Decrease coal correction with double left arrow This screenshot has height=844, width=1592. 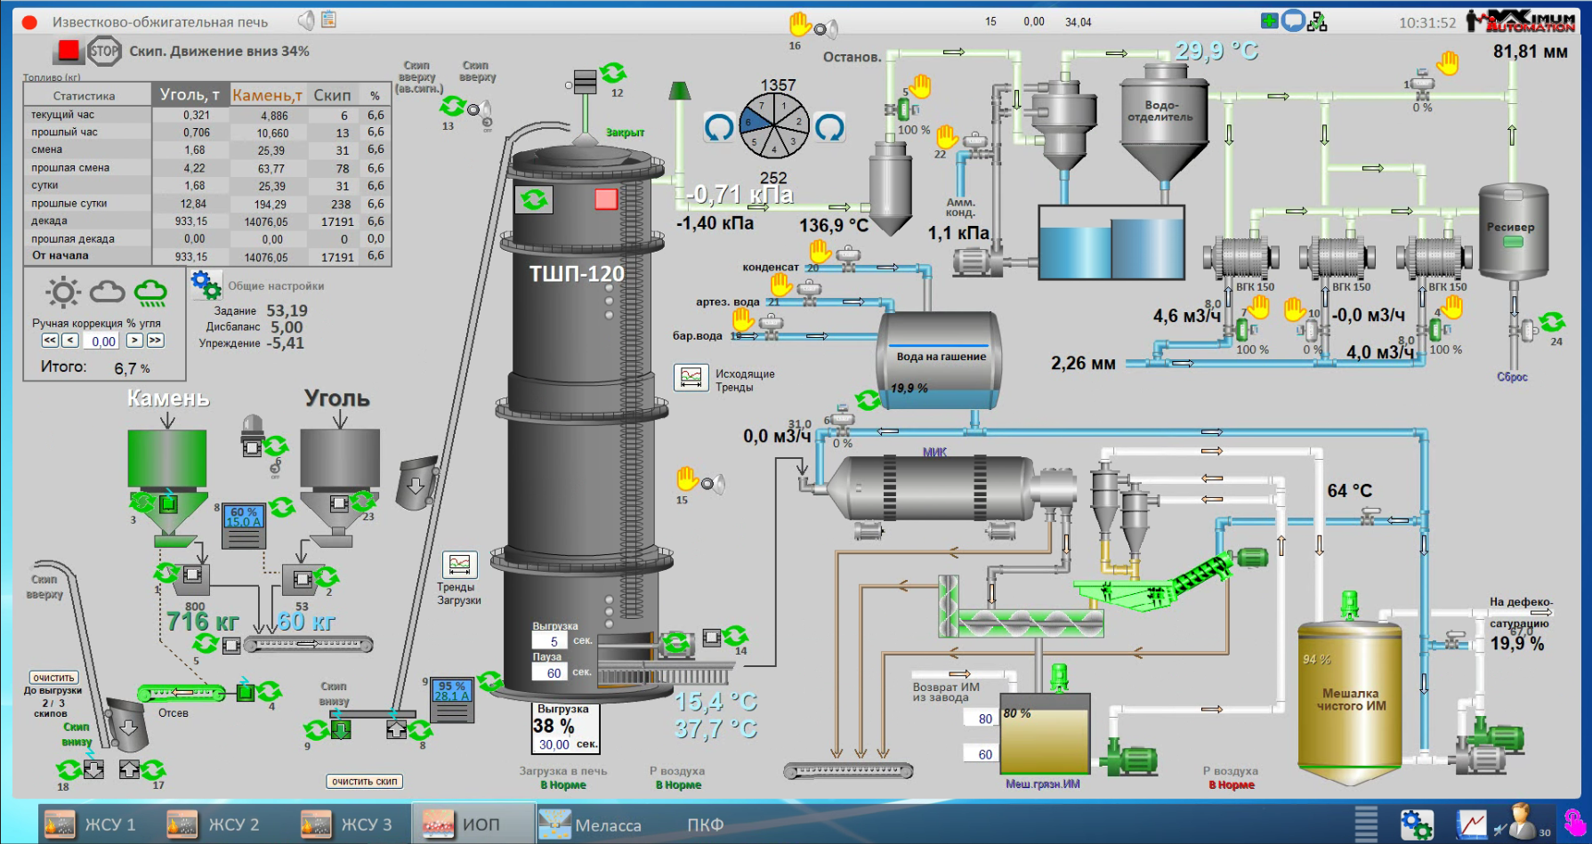[50, 341]
